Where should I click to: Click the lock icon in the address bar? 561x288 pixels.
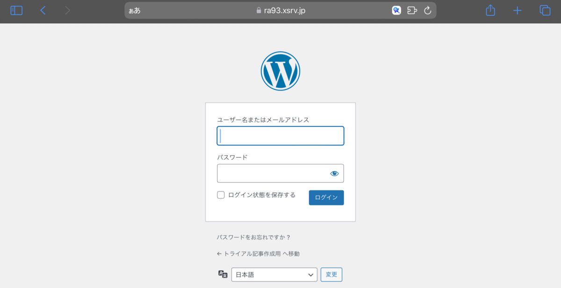(x=259, y=10)
